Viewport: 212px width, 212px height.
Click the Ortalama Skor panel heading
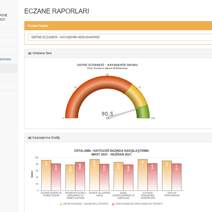click(42, 53)
